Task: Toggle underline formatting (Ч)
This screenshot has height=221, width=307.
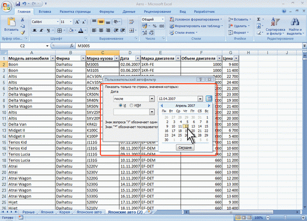Action: click(48, 30)
